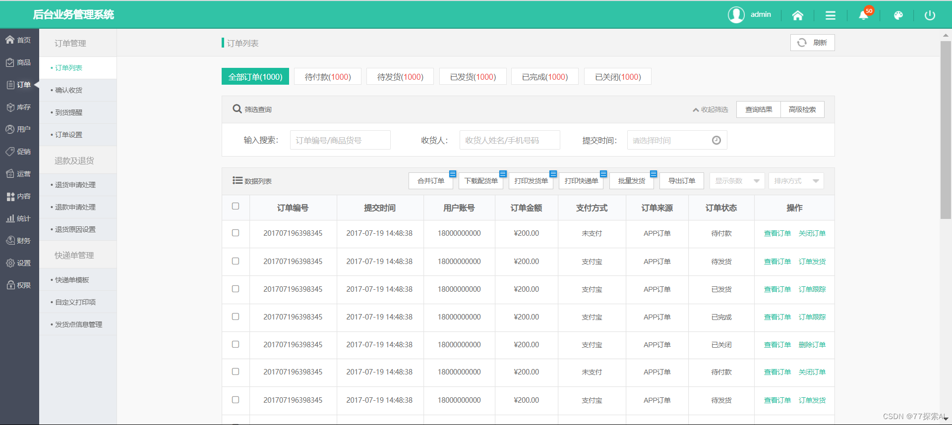The height and width of the screenshot is (425, 952).
Task: Click blue badge icon on 合并订单
Action: click(453, 174)
